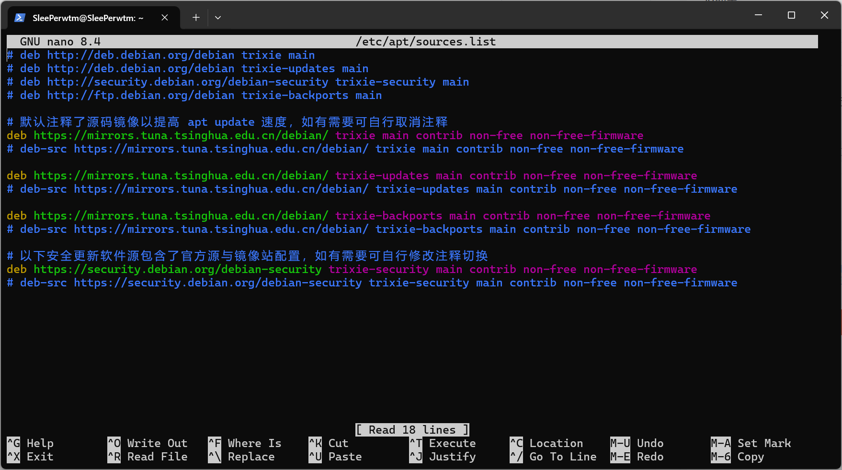Click the M-E Redo shortcut

click(x=637, y=457)
